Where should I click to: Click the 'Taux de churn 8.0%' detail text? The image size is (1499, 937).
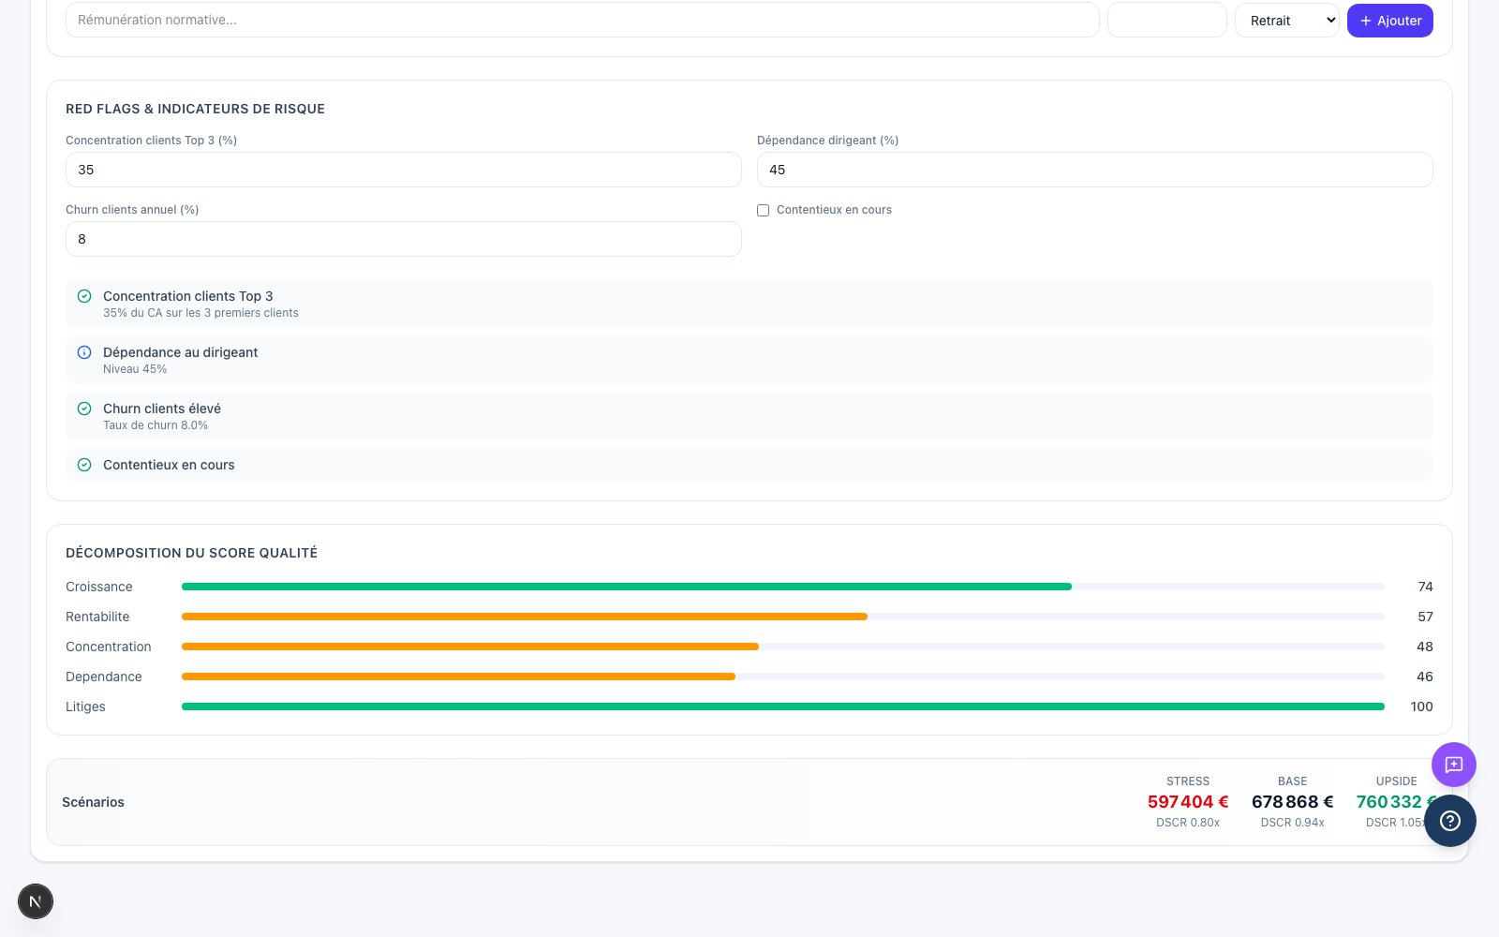click(156, 425)
